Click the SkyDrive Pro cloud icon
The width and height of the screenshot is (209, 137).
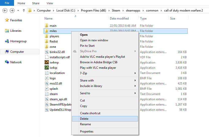[75, 51]
